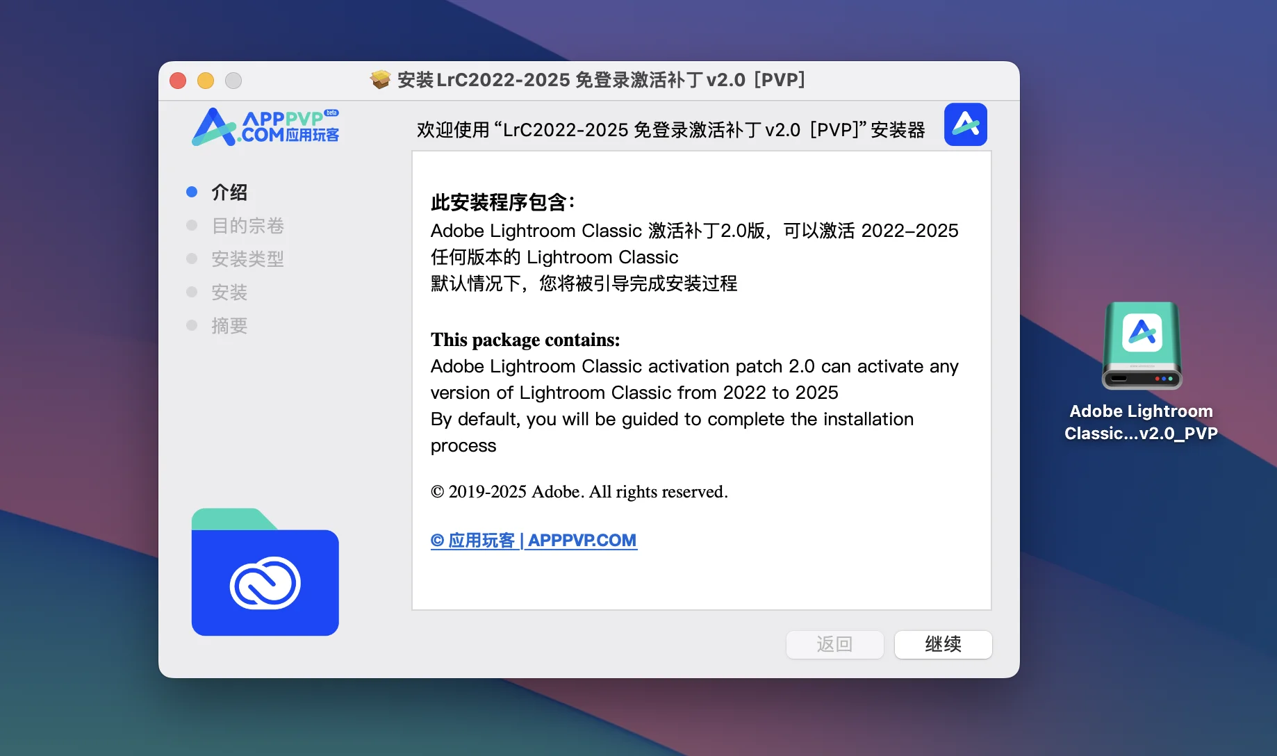Click the 'This package contains:' heading
This screenshot has width=1277, height=756.
pos(525,339)
